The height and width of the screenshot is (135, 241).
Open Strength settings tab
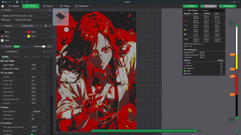pyautogui.click(x=16, y=56)
